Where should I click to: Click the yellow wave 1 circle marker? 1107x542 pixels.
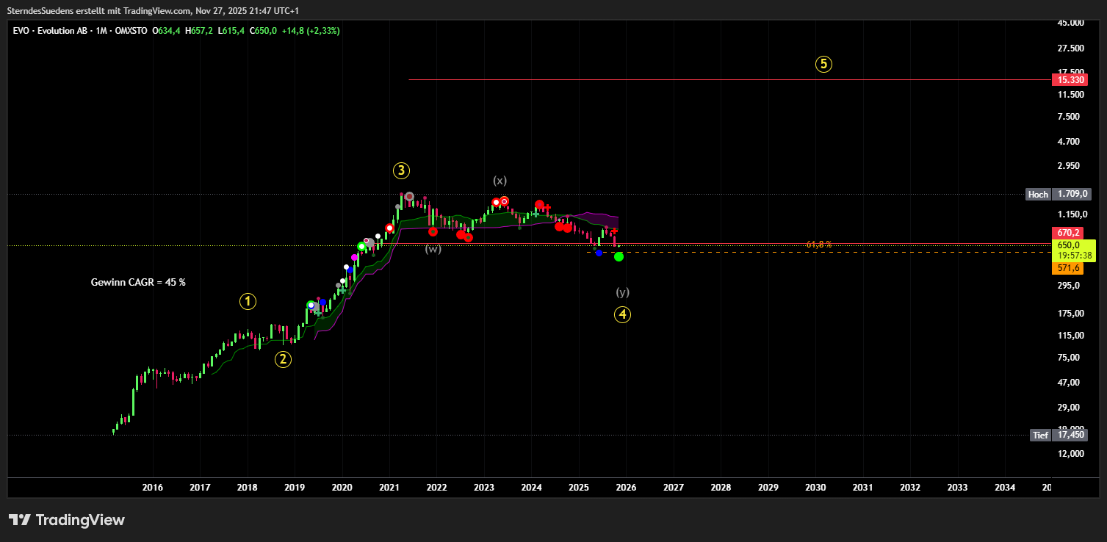(x=248, y=300)
